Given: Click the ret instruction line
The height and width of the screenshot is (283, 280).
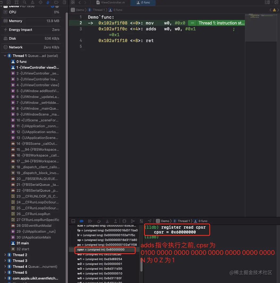Looking at the screenshot, I should tap(157, 41).
